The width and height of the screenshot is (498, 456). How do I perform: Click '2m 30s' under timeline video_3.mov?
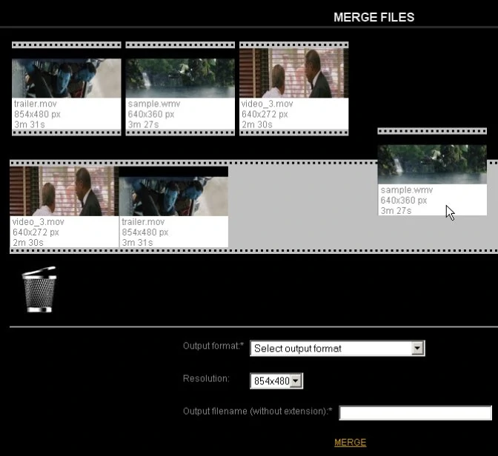coord(28,243)
